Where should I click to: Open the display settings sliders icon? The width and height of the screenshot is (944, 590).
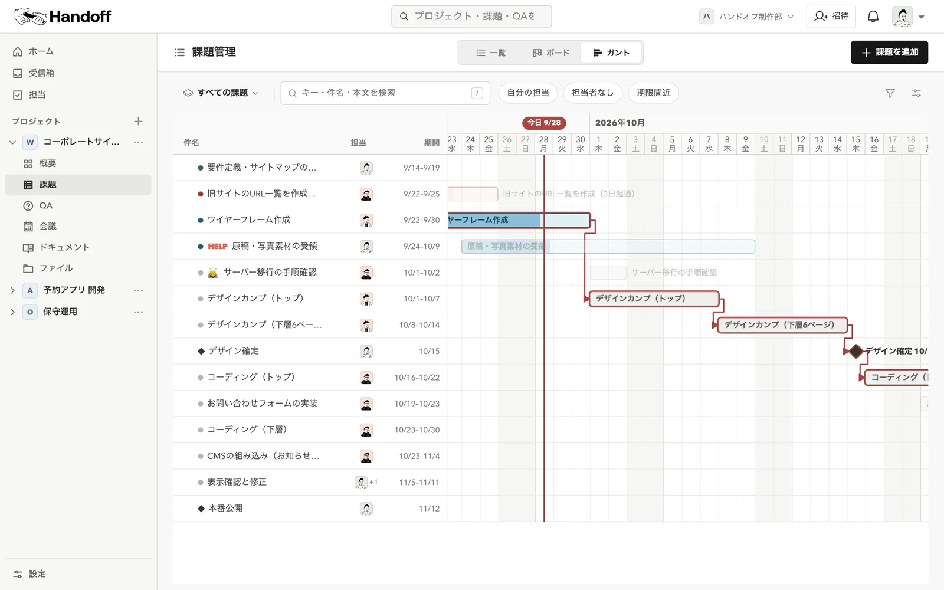click(916, 93)
